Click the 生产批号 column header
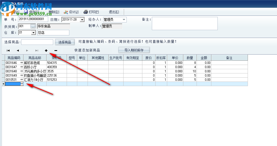277x146 pixels. (x=116, y=58)
